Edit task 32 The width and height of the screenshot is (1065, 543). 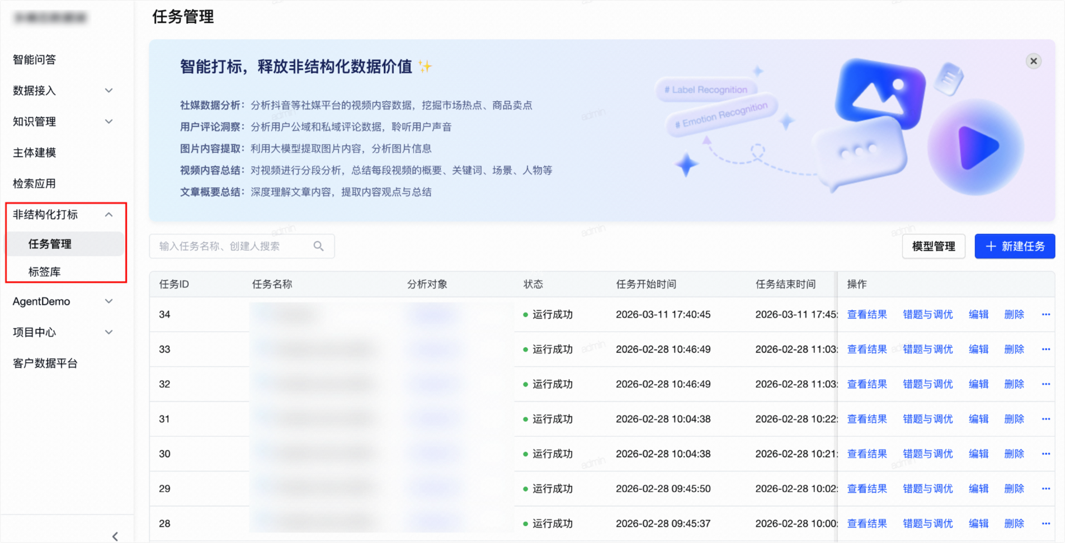click(x=979, y=384)
